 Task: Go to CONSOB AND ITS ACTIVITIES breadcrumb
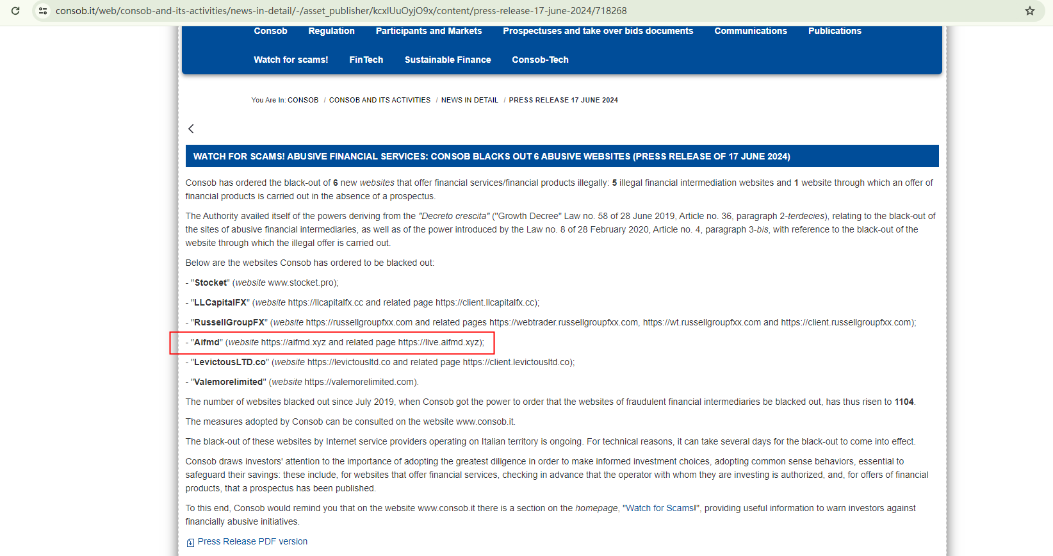(380, 100)
